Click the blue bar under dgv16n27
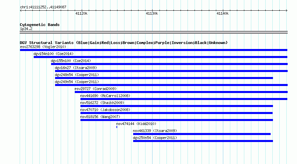 [171, 71]
